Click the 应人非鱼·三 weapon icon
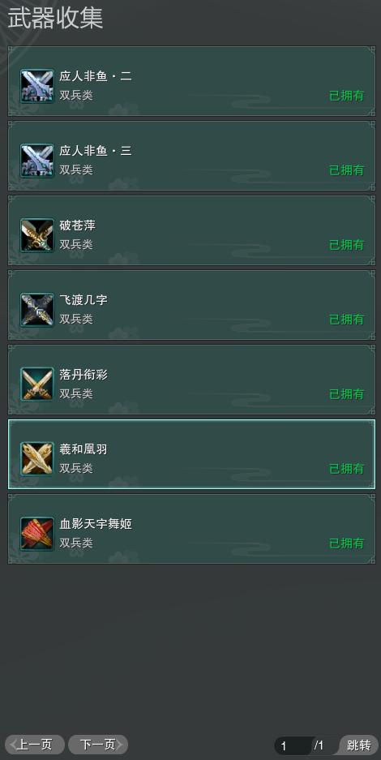381x760 pixels. [37, 161]
